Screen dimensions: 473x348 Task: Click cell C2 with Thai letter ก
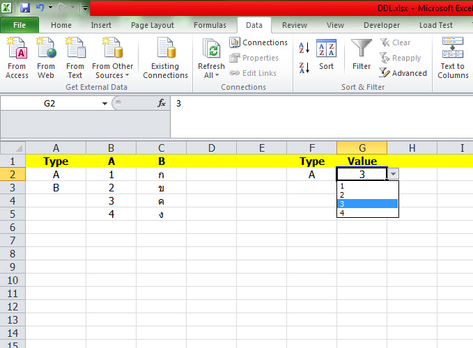click(x=162, y=175)
